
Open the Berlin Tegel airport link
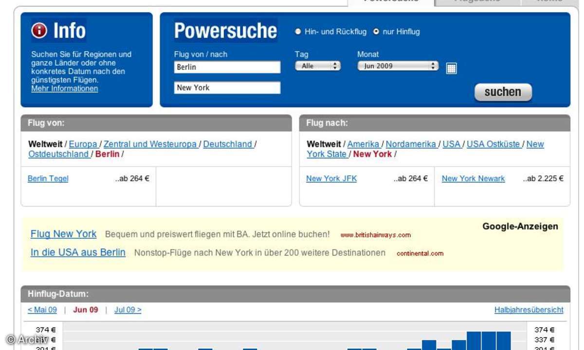point(48,178)
